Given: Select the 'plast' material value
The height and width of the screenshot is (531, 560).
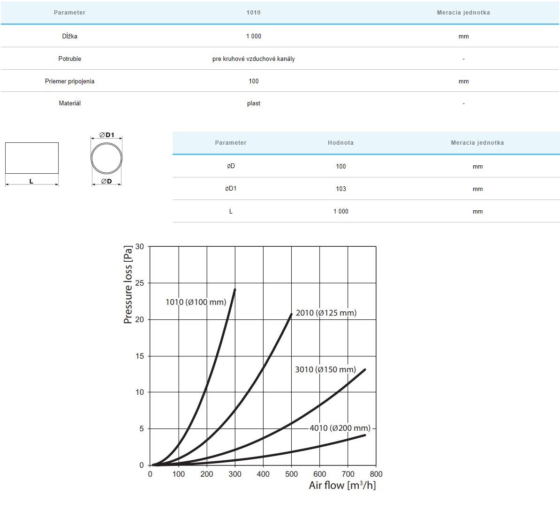Looking at the screenshot, I should (x=253, y=103).
